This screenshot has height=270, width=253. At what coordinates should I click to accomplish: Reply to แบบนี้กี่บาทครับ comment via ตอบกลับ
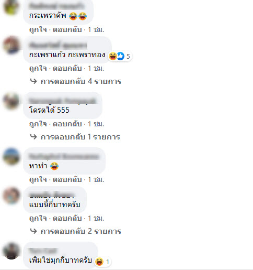67,218
